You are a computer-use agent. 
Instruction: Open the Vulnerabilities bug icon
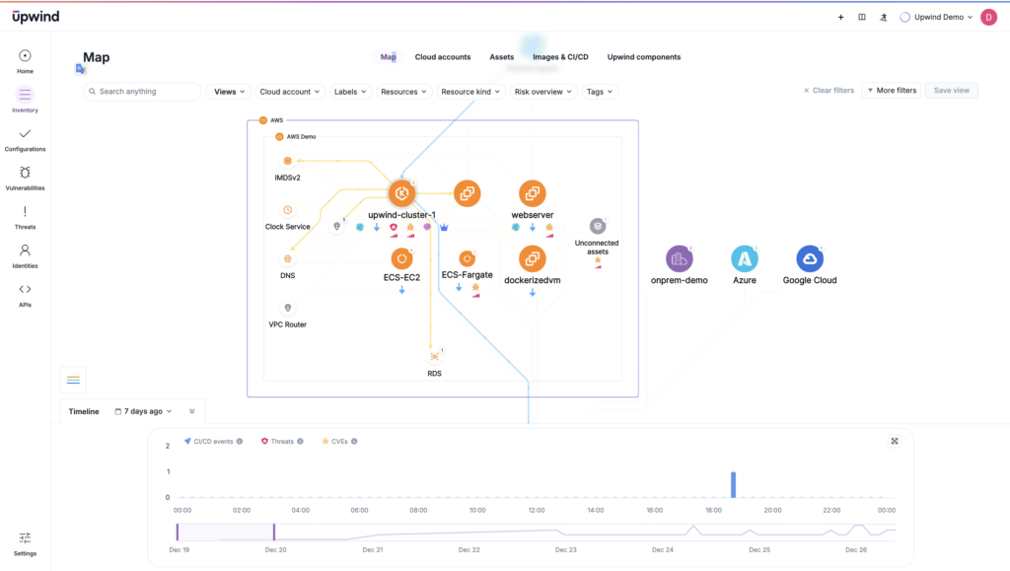[25, 173]
